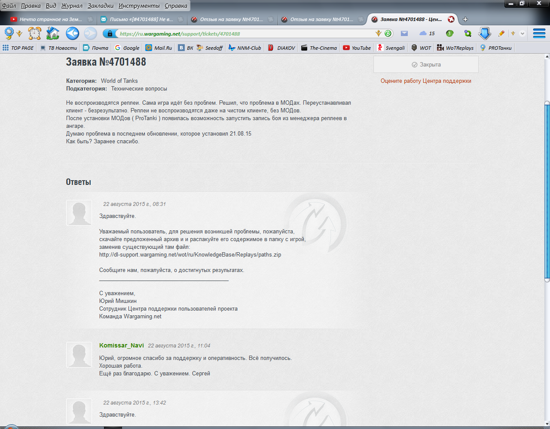Open the WoTReplays bookmark
550x429 pixels.
tap(455, 48)
